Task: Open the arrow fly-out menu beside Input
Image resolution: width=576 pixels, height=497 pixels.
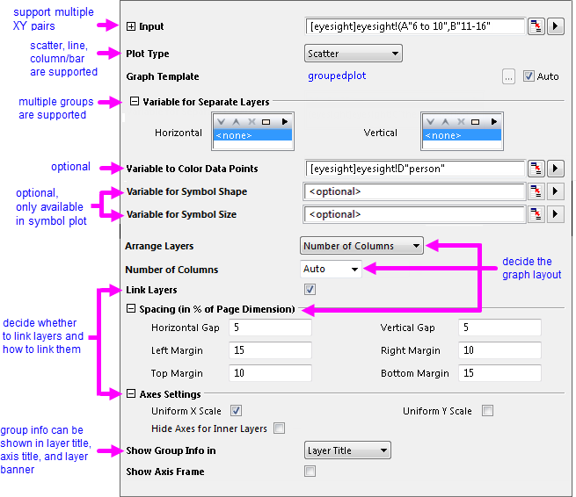Action: (x=555, y=26)
